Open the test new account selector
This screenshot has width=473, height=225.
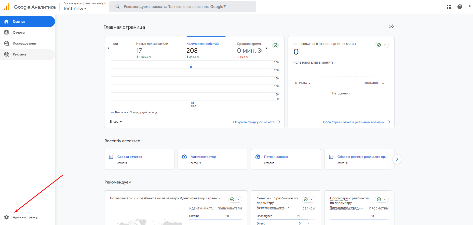tap(75, 9)
